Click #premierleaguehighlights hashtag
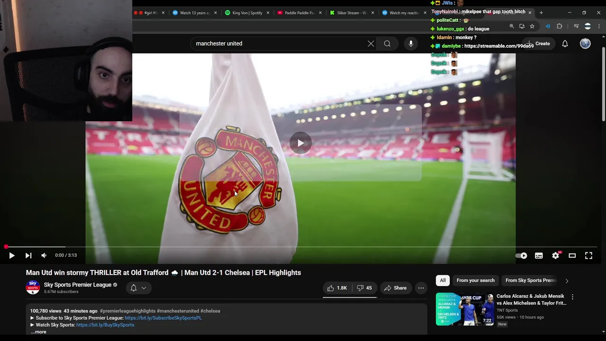Viewport: 606px width, 341px height. (x=127, y=311)
